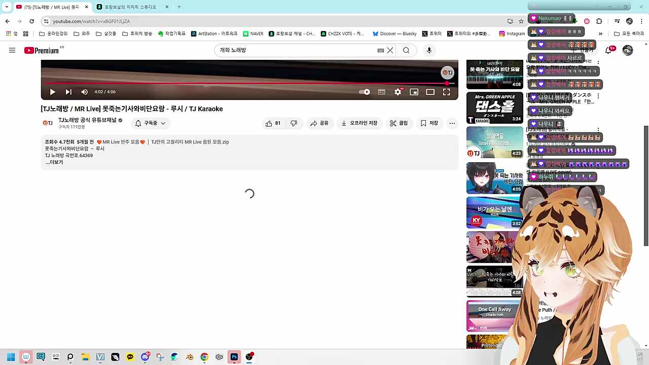The height and width of the screenshot is (365, 649).
Task: Skip to the next video
Action: tap(68, 92)
